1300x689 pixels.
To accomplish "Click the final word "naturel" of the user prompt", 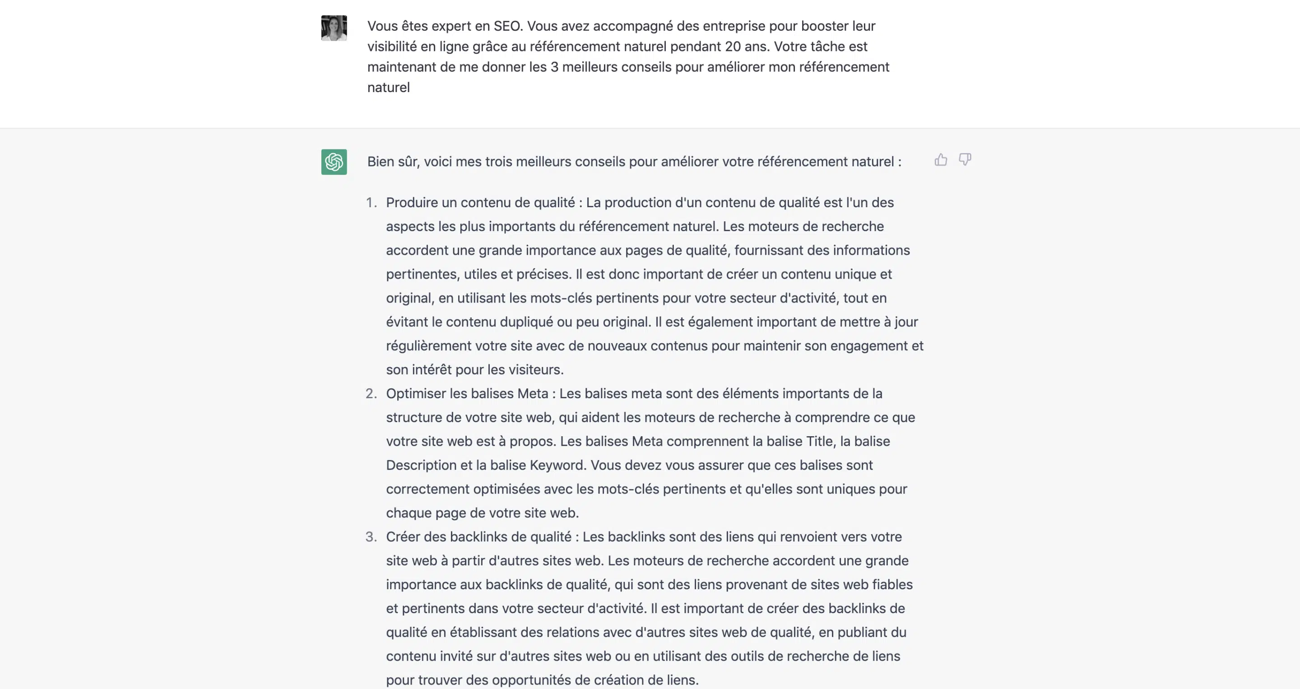I will [389, 87].
